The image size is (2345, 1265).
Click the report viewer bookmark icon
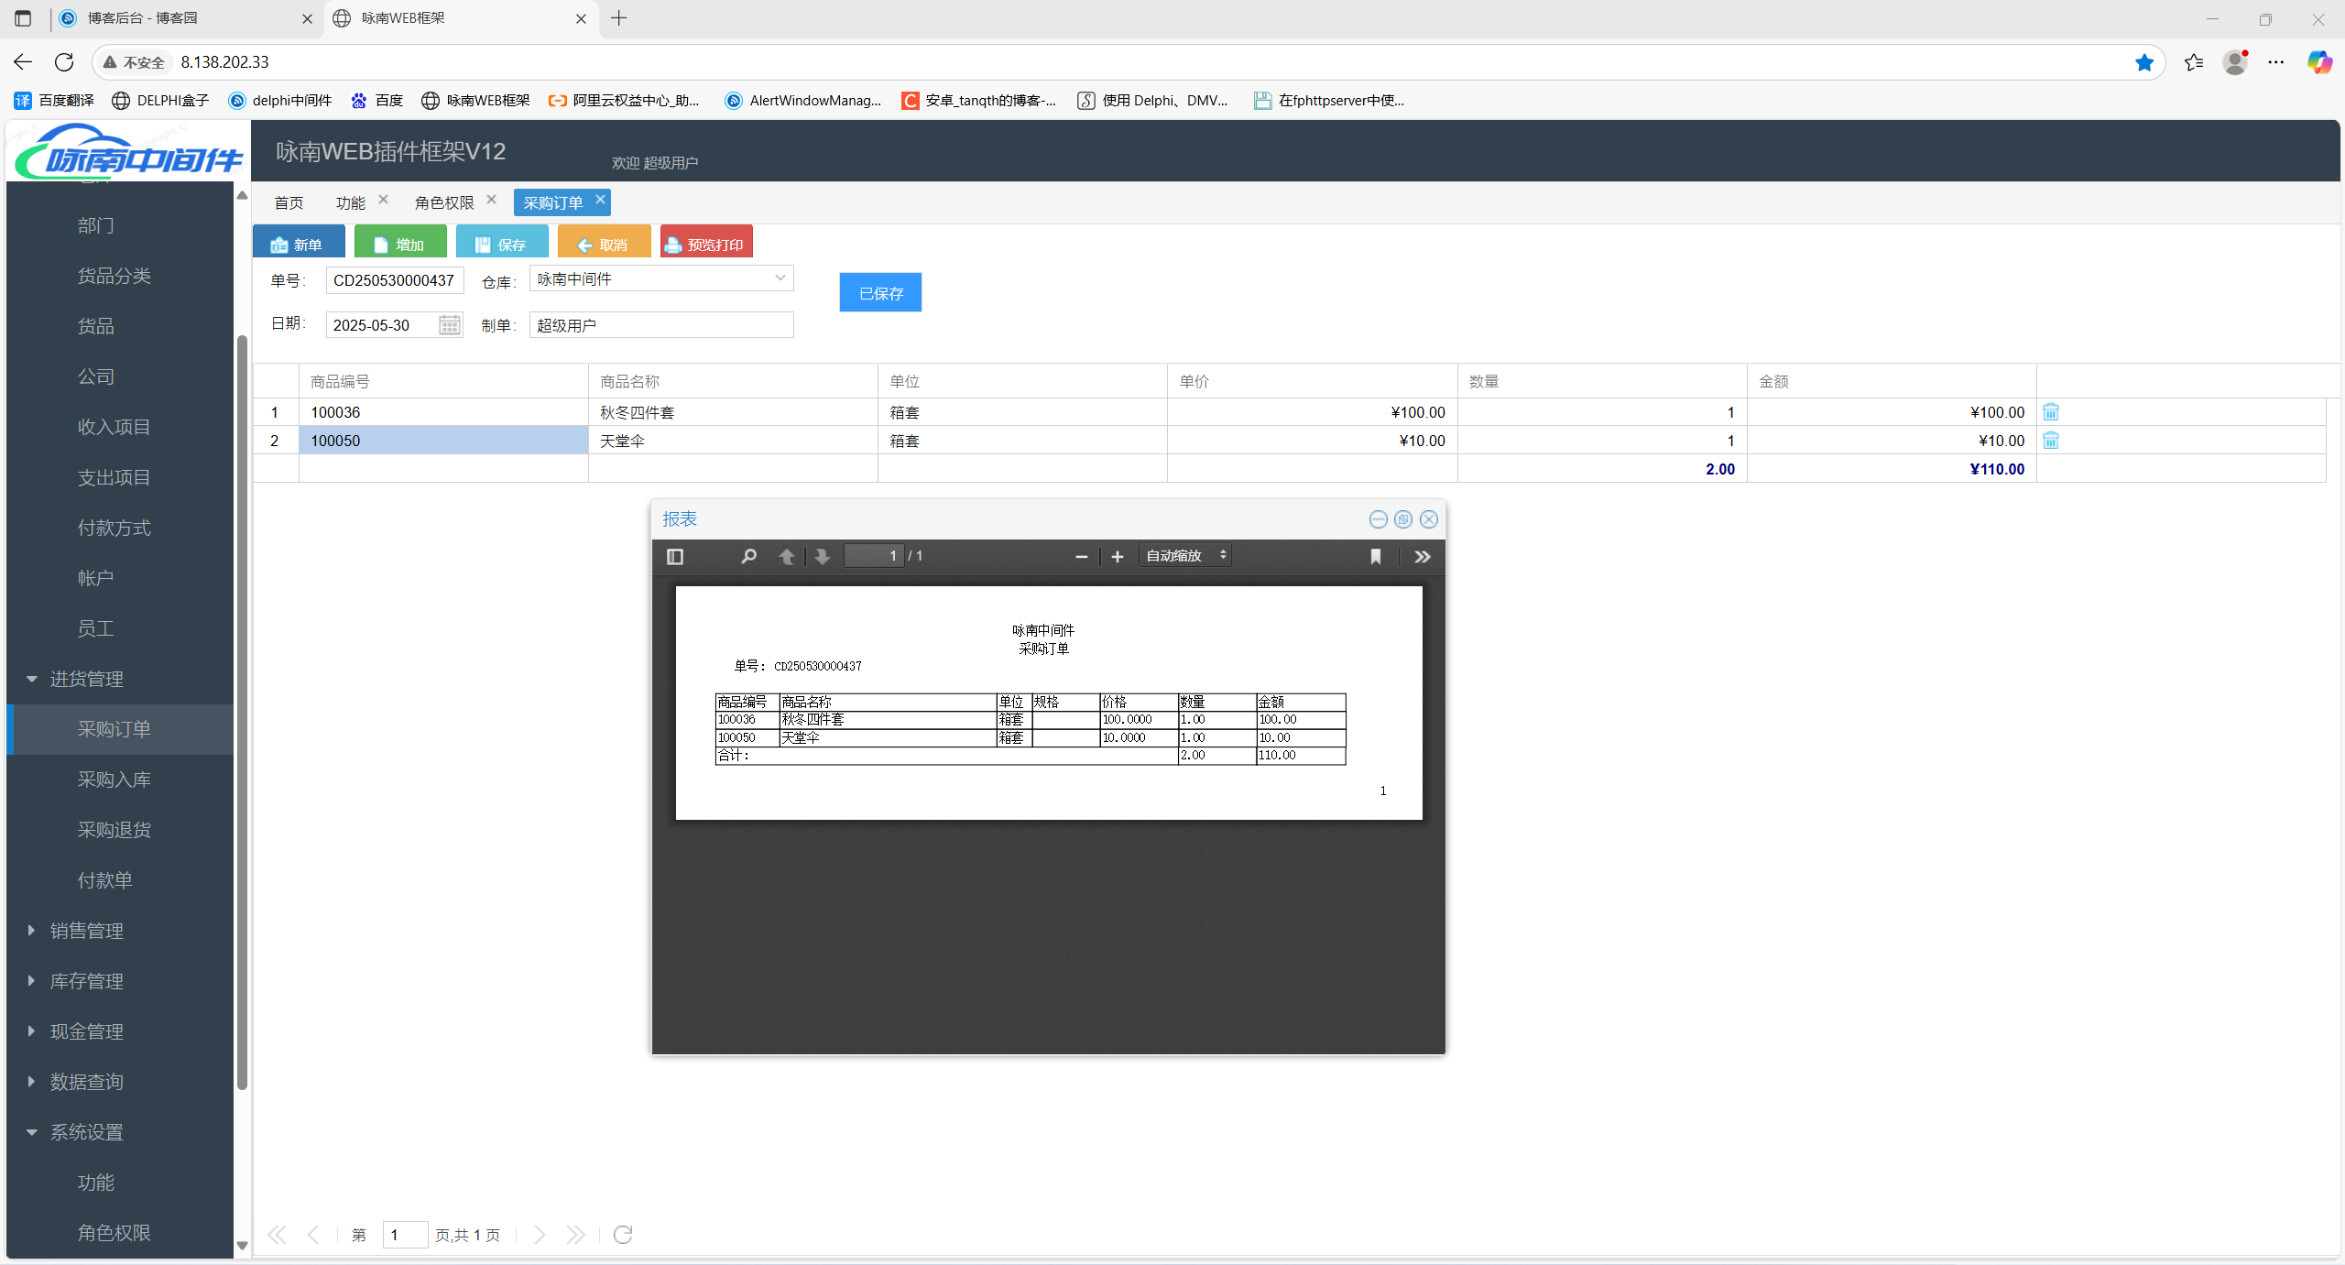1375,556
